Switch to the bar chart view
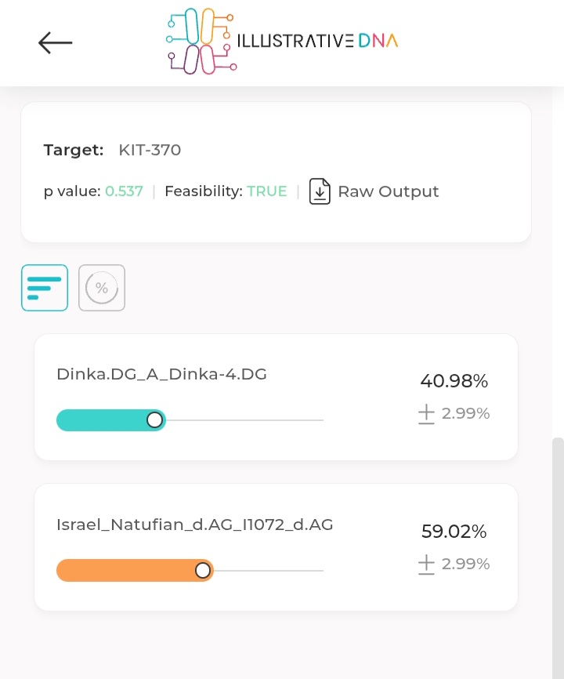 pos(45,288)
